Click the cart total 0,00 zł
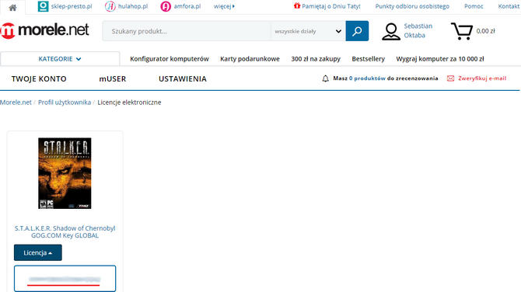Viewport: 521px width, 292px height. coord(485,31)
